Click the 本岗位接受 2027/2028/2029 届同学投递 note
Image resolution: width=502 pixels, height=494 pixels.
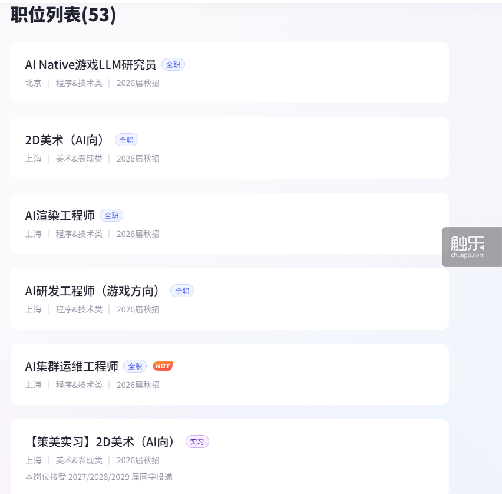click(99, 476)
